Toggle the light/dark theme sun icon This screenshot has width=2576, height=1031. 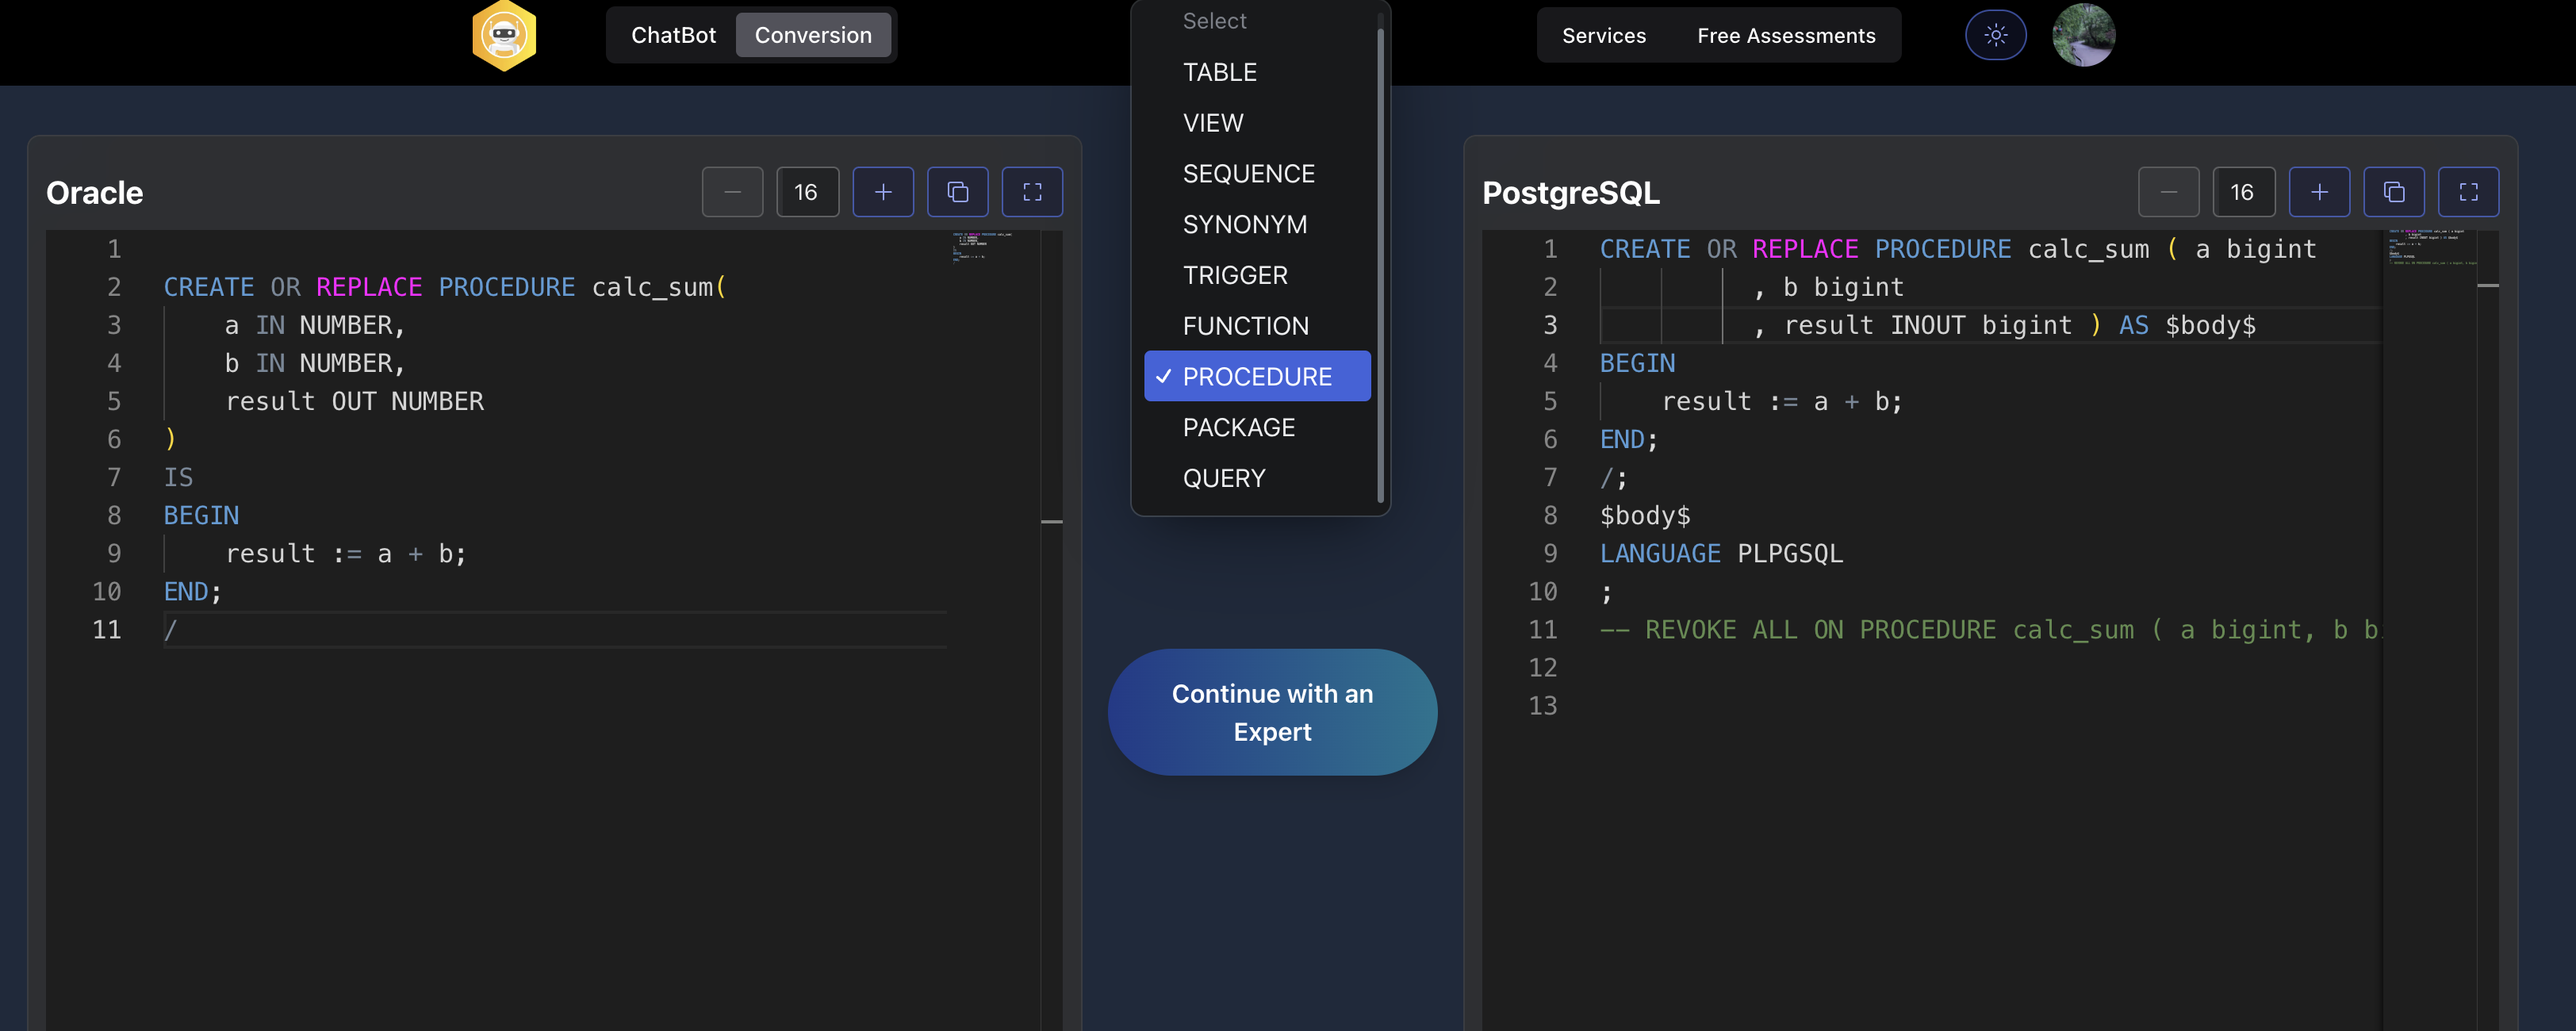click(x=1995, y=35)
